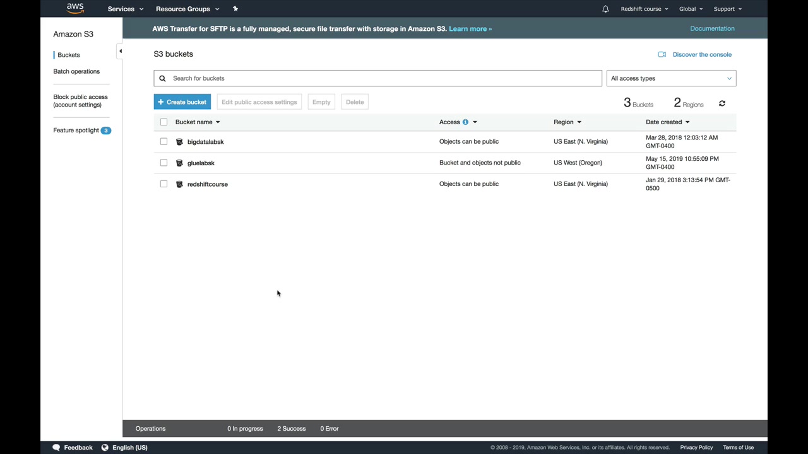This screenshot has width=808, height=454.
Task: Click the Feedback speech bubble icon
Action: click(56, 448)
